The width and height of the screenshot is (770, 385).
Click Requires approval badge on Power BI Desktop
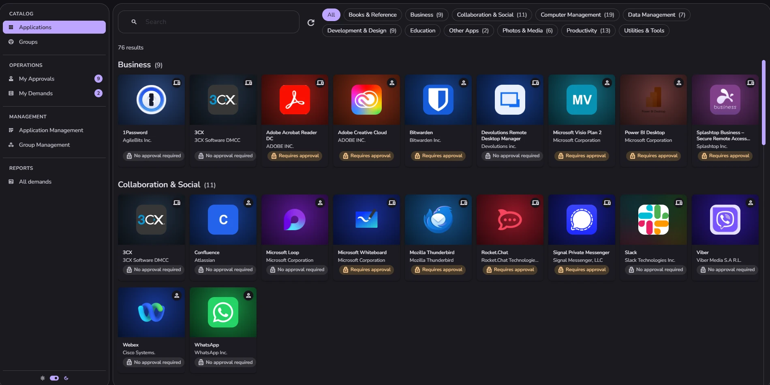pyautogui.click(x=653, y=156)
